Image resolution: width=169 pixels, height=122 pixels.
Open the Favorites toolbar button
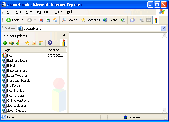[90, 20]
